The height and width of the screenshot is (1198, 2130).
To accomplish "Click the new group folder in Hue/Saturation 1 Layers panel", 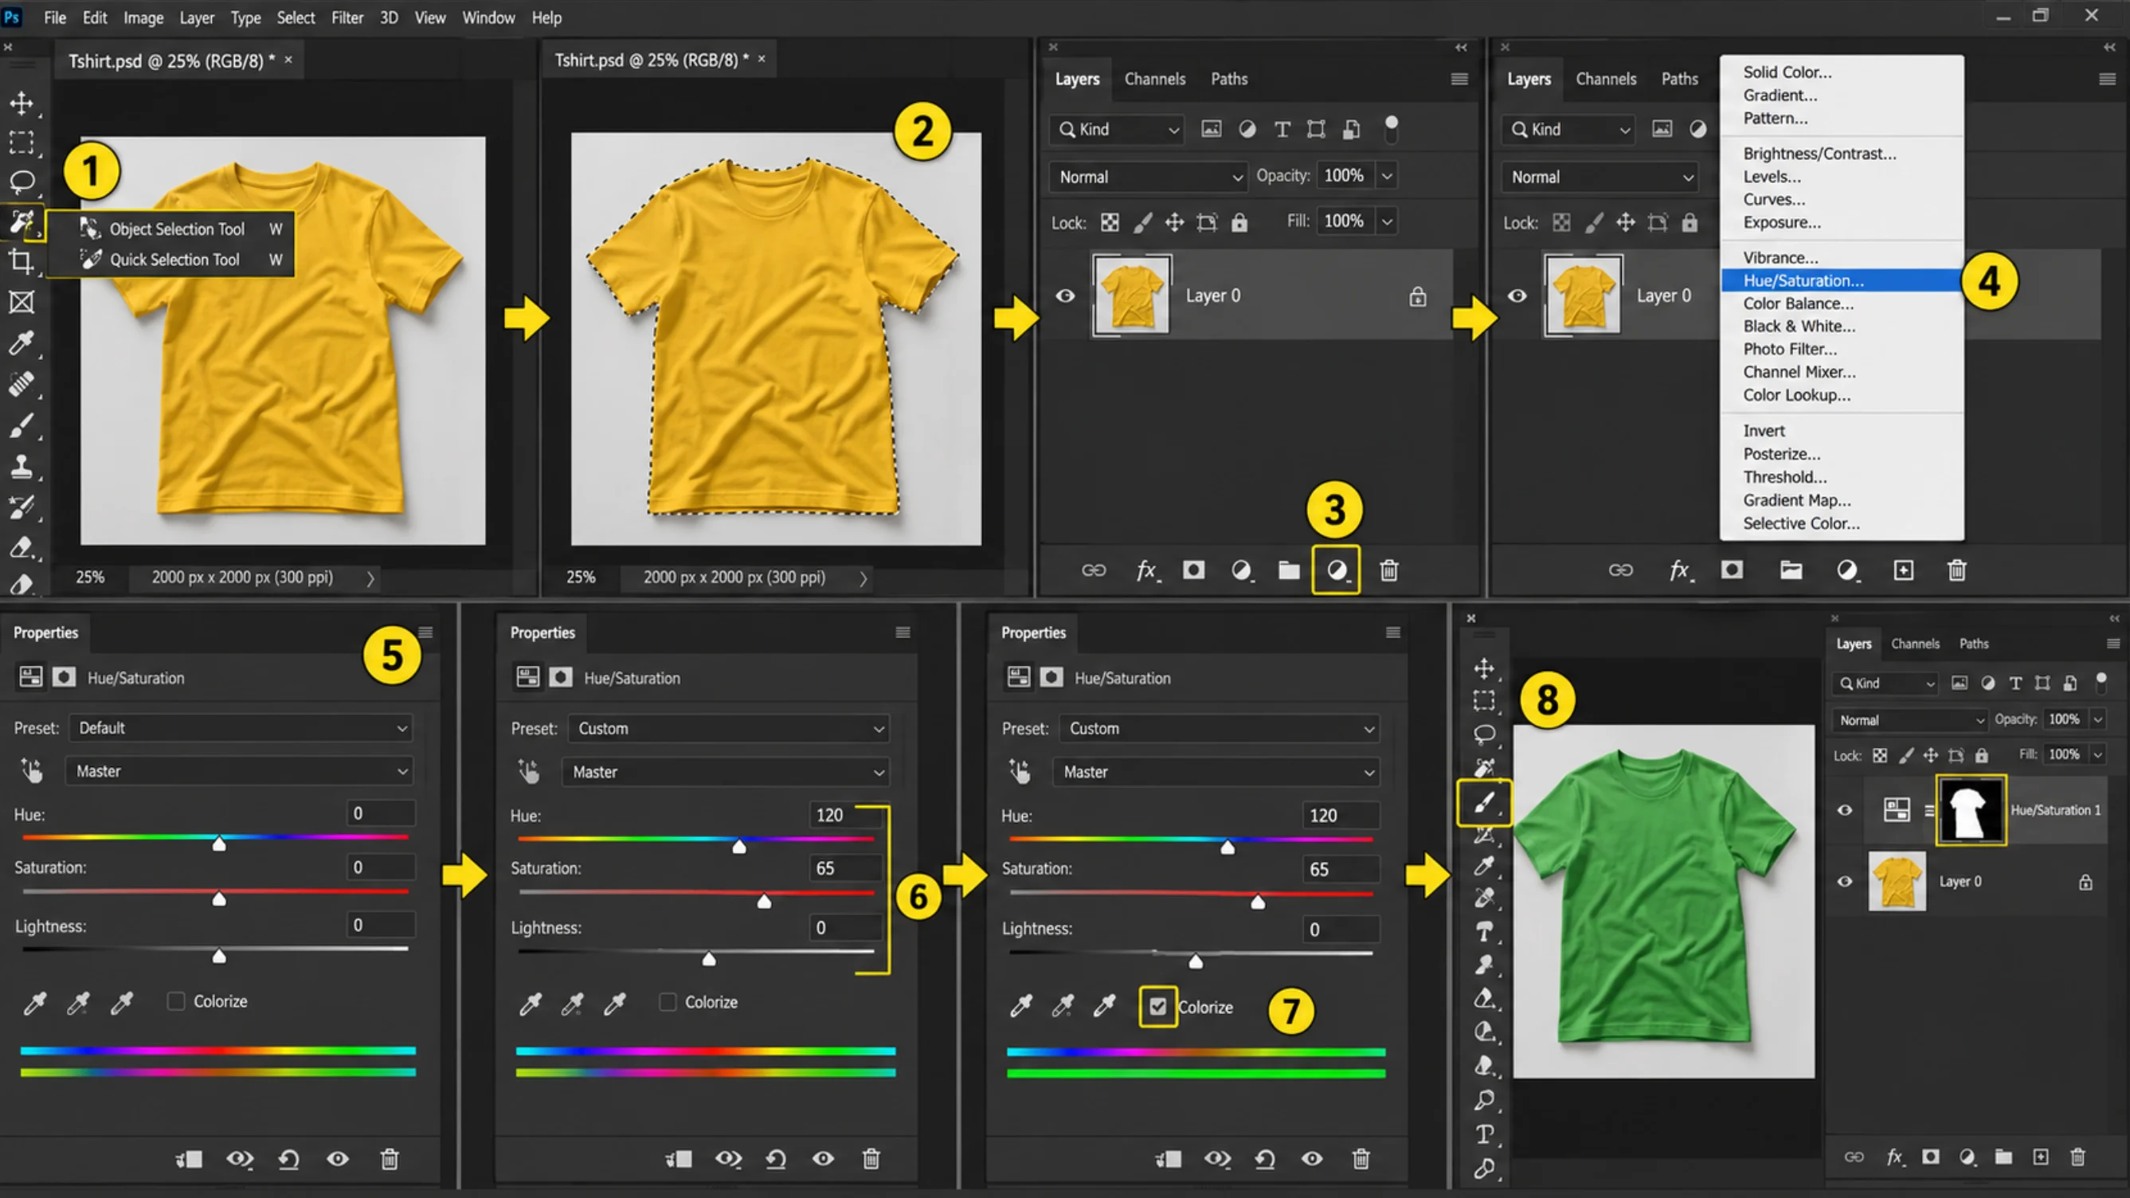I will [2003, 1157].
